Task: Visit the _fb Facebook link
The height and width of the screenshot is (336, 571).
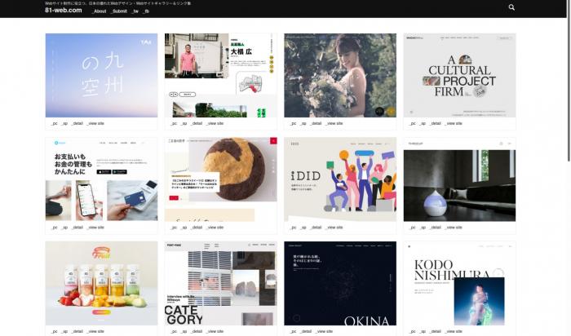Action: tap(146, 11)
